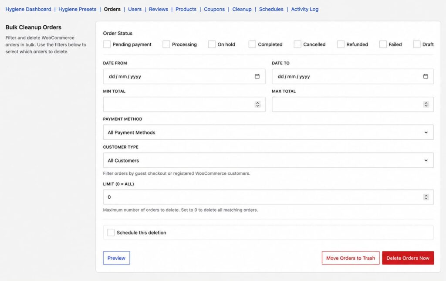The image size is (446, 281).
Task: Navigate to the Products tab
Action: click(186, 9)
